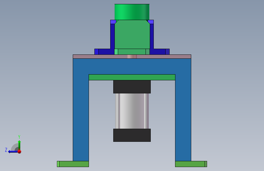This screenshot has width=264, height=171.
Task: Select the left vertical wall of purple bracket
Action: [x=112, y=36]
